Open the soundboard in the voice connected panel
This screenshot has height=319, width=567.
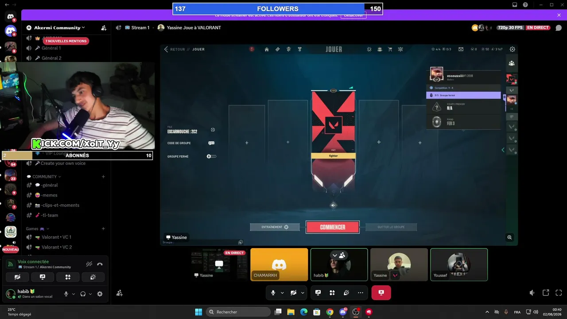(x=93, y=277)
